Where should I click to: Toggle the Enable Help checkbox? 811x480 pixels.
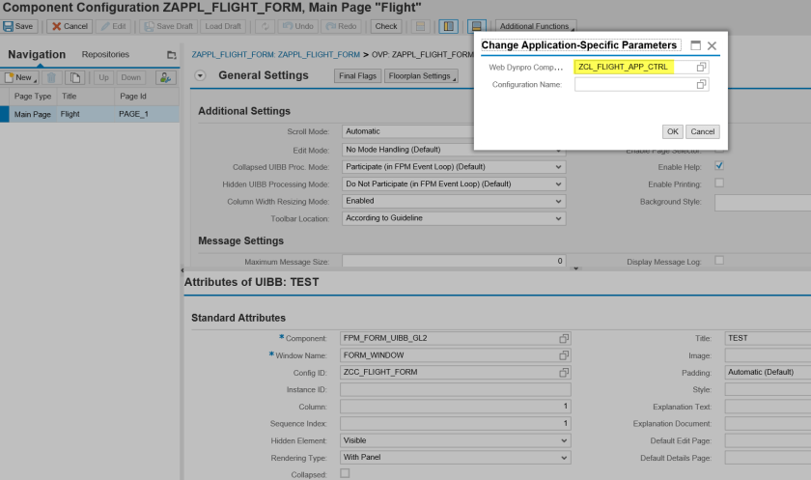point(719,166)
